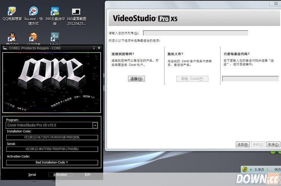Expand the Program dropdown arrow
The image size is (281, 186).
coord(95,125)
